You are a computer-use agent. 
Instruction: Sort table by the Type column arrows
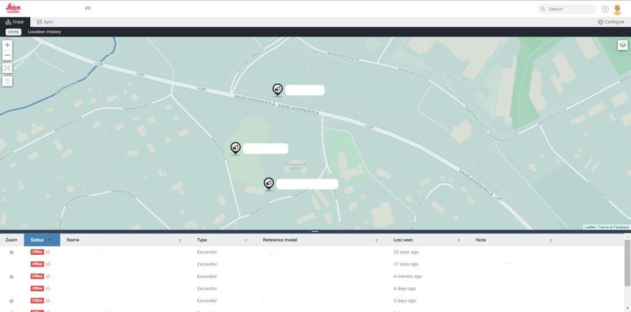click(246, 240)
